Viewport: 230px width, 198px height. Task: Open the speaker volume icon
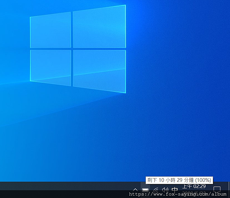pyautogui.click(x=165, y=190)
